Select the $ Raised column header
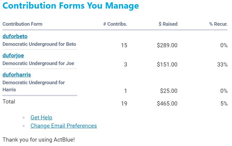Viewport: 232px width, 146px height. (x=168, y=24)
